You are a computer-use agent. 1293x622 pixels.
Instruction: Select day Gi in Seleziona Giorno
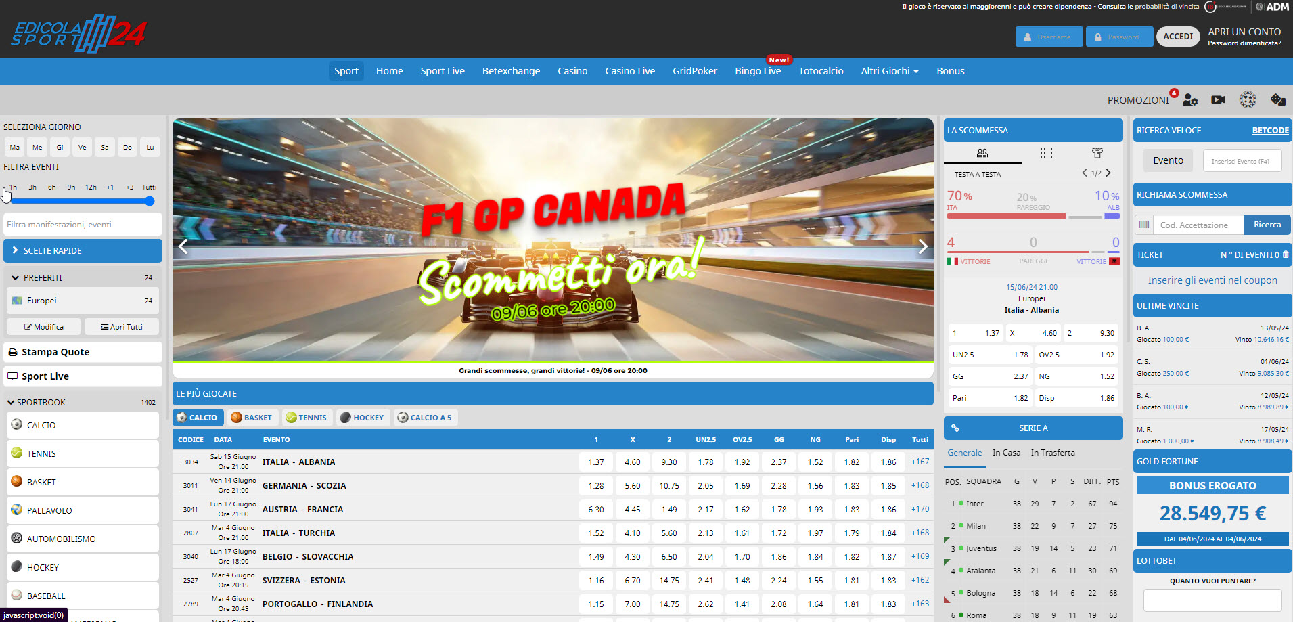60,147
